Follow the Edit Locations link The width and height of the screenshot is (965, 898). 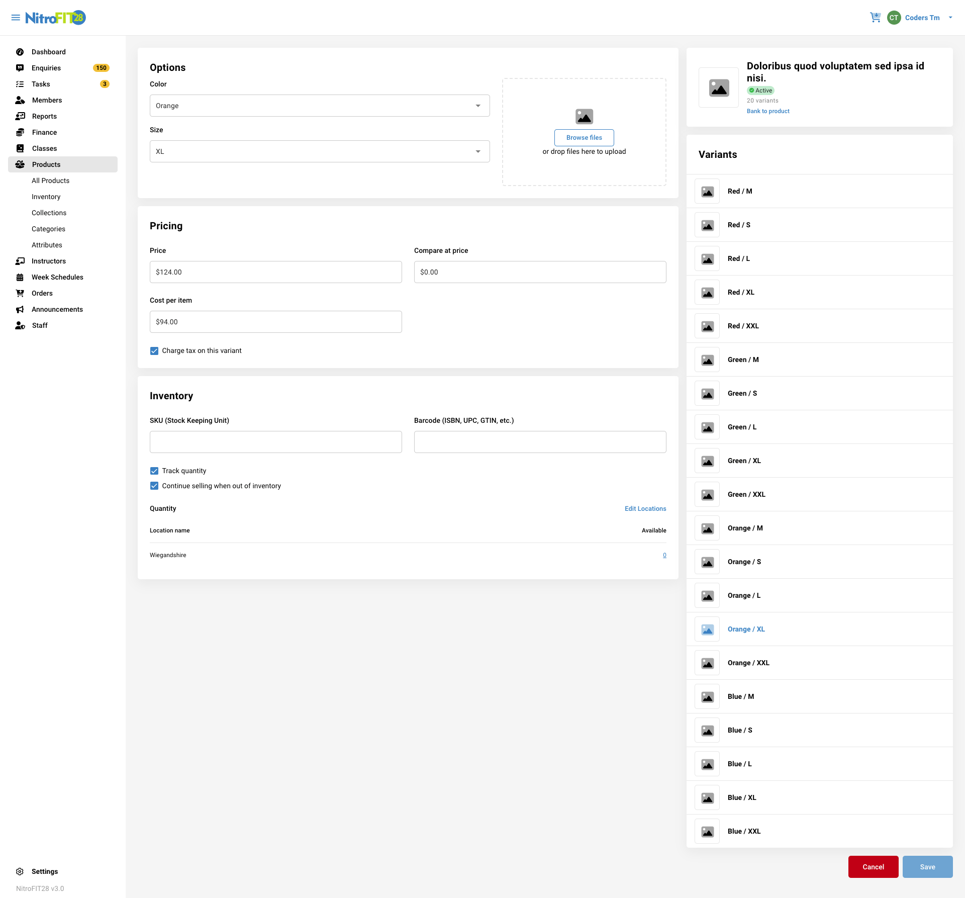645,509
